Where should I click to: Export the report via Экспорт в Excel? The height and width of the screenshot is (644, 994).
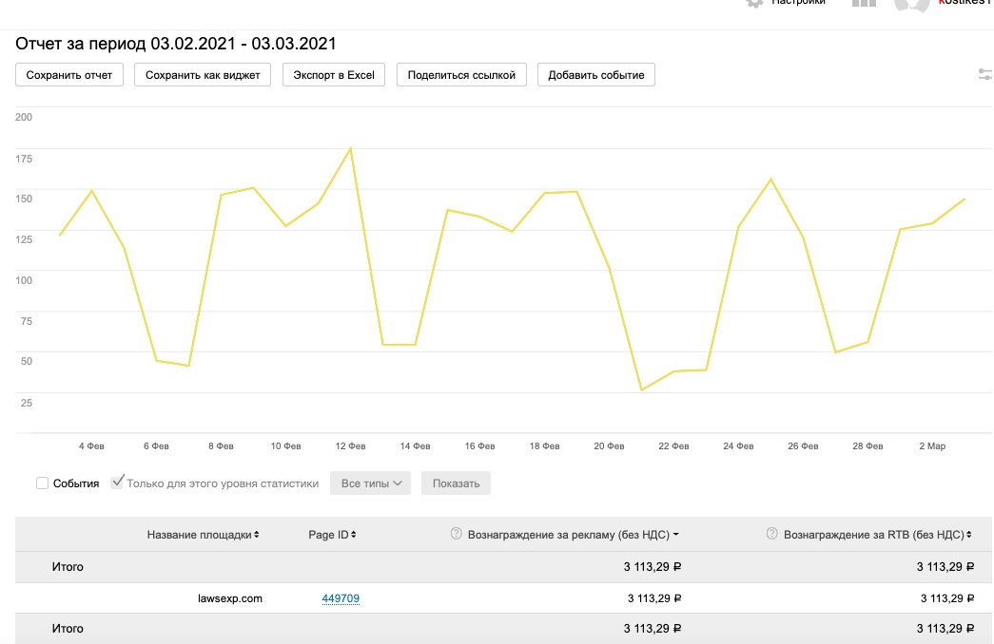[x=334, y=75]
